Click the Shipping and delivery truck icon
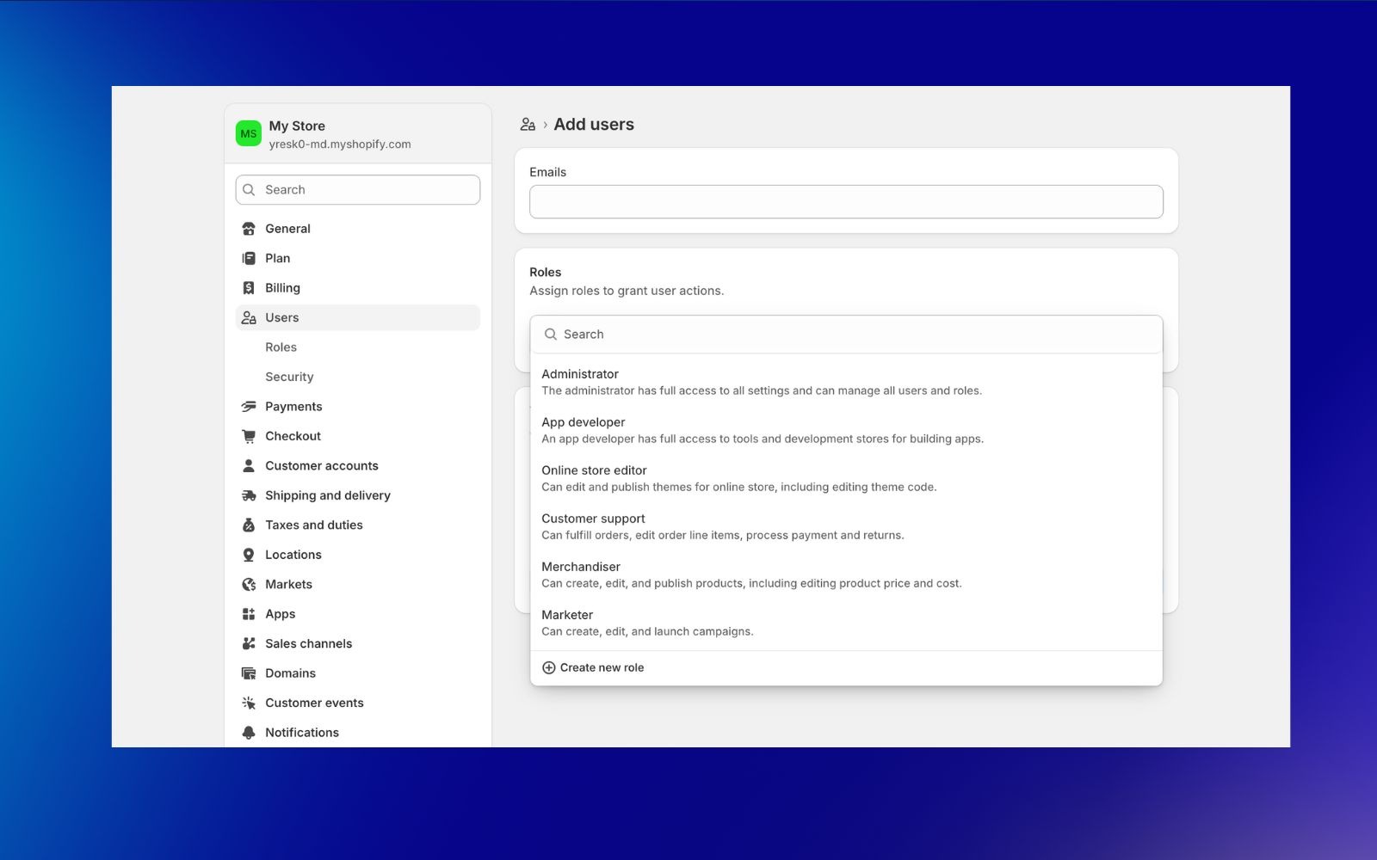Screen dimensions: 1377x860 coord(249,495)
